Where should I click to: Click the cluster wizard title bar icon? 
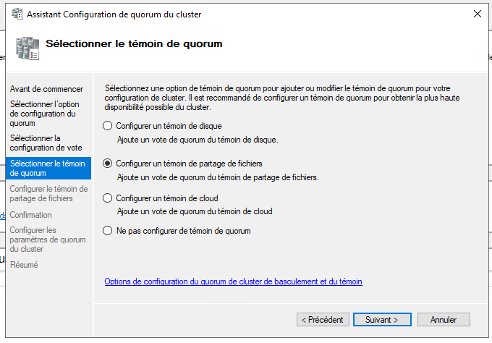pos(17,14)
